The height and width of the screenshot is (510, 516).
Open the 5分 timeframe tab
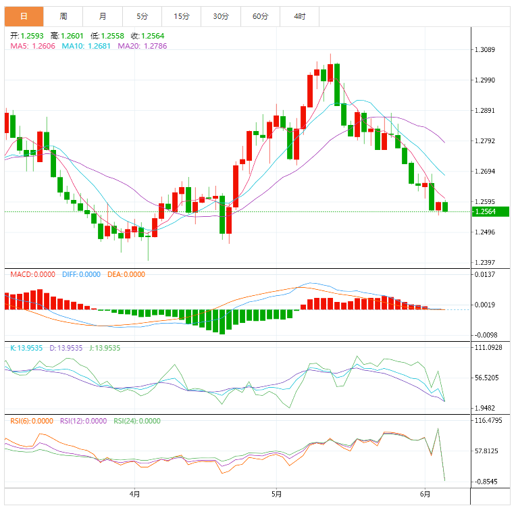click(142, 16)
